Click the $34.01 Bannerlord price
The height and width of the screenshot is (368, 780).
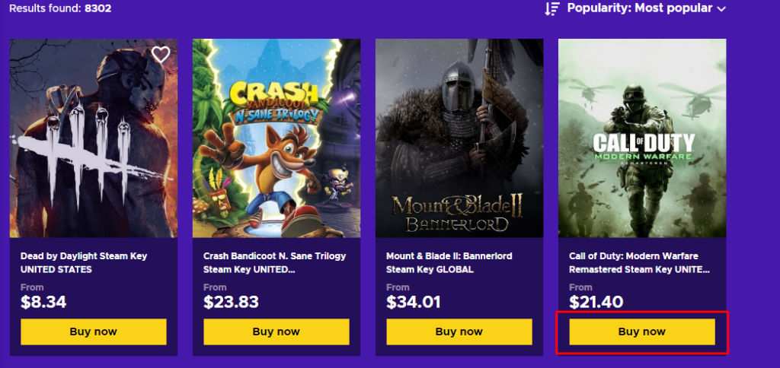click(414, 302)
